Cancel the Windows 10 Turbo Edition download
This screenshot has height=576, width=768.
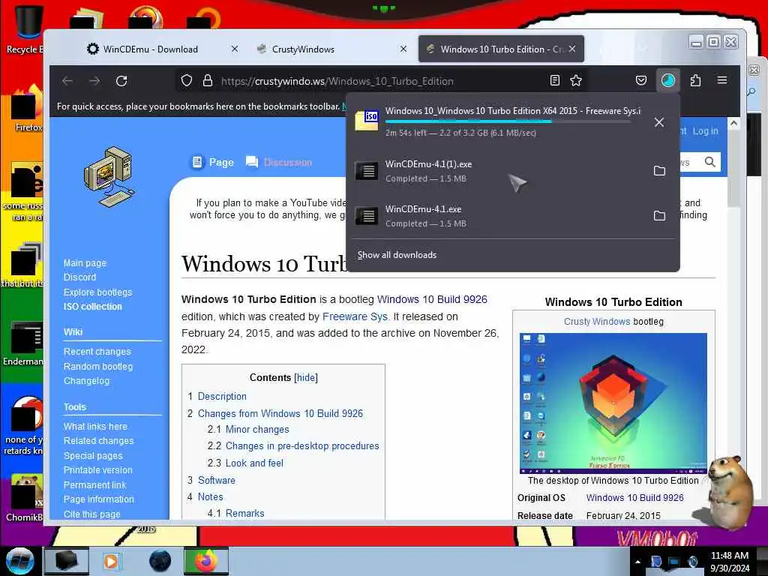[659, 122]
